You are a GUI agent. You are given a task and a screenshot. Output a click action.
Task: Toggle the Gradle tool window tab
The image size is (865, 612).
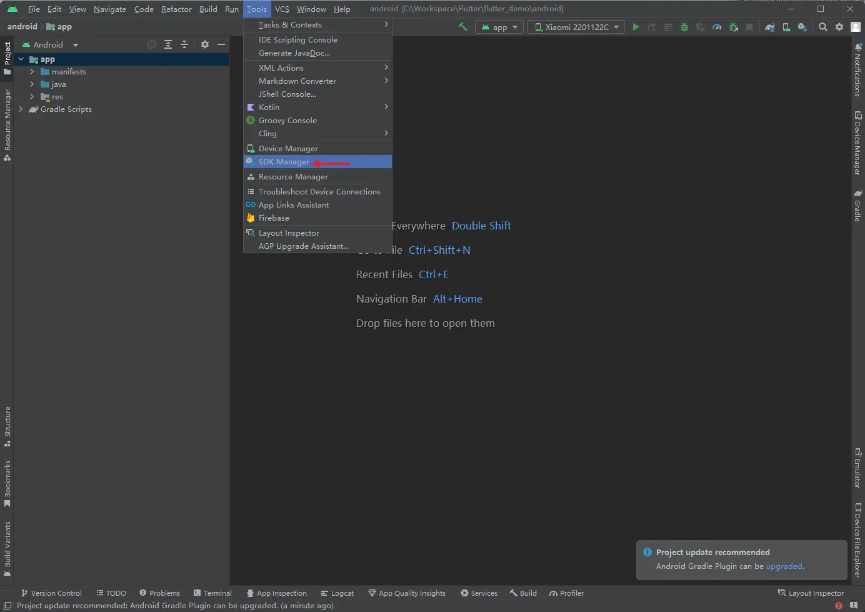pyautogui.click(x=857, y=206)
